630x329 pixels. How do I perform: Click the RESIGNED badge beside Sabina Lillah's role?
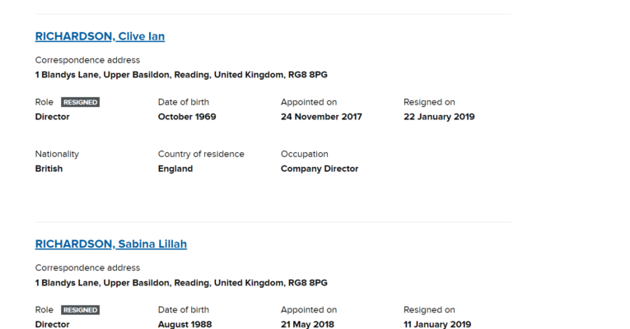click(80, 310)
